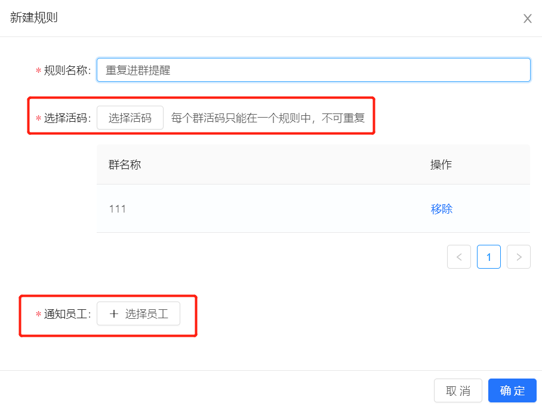Cancel the rule with the 取消 button
The width and height of the screenshot is (542, 406).
(458, 390)
